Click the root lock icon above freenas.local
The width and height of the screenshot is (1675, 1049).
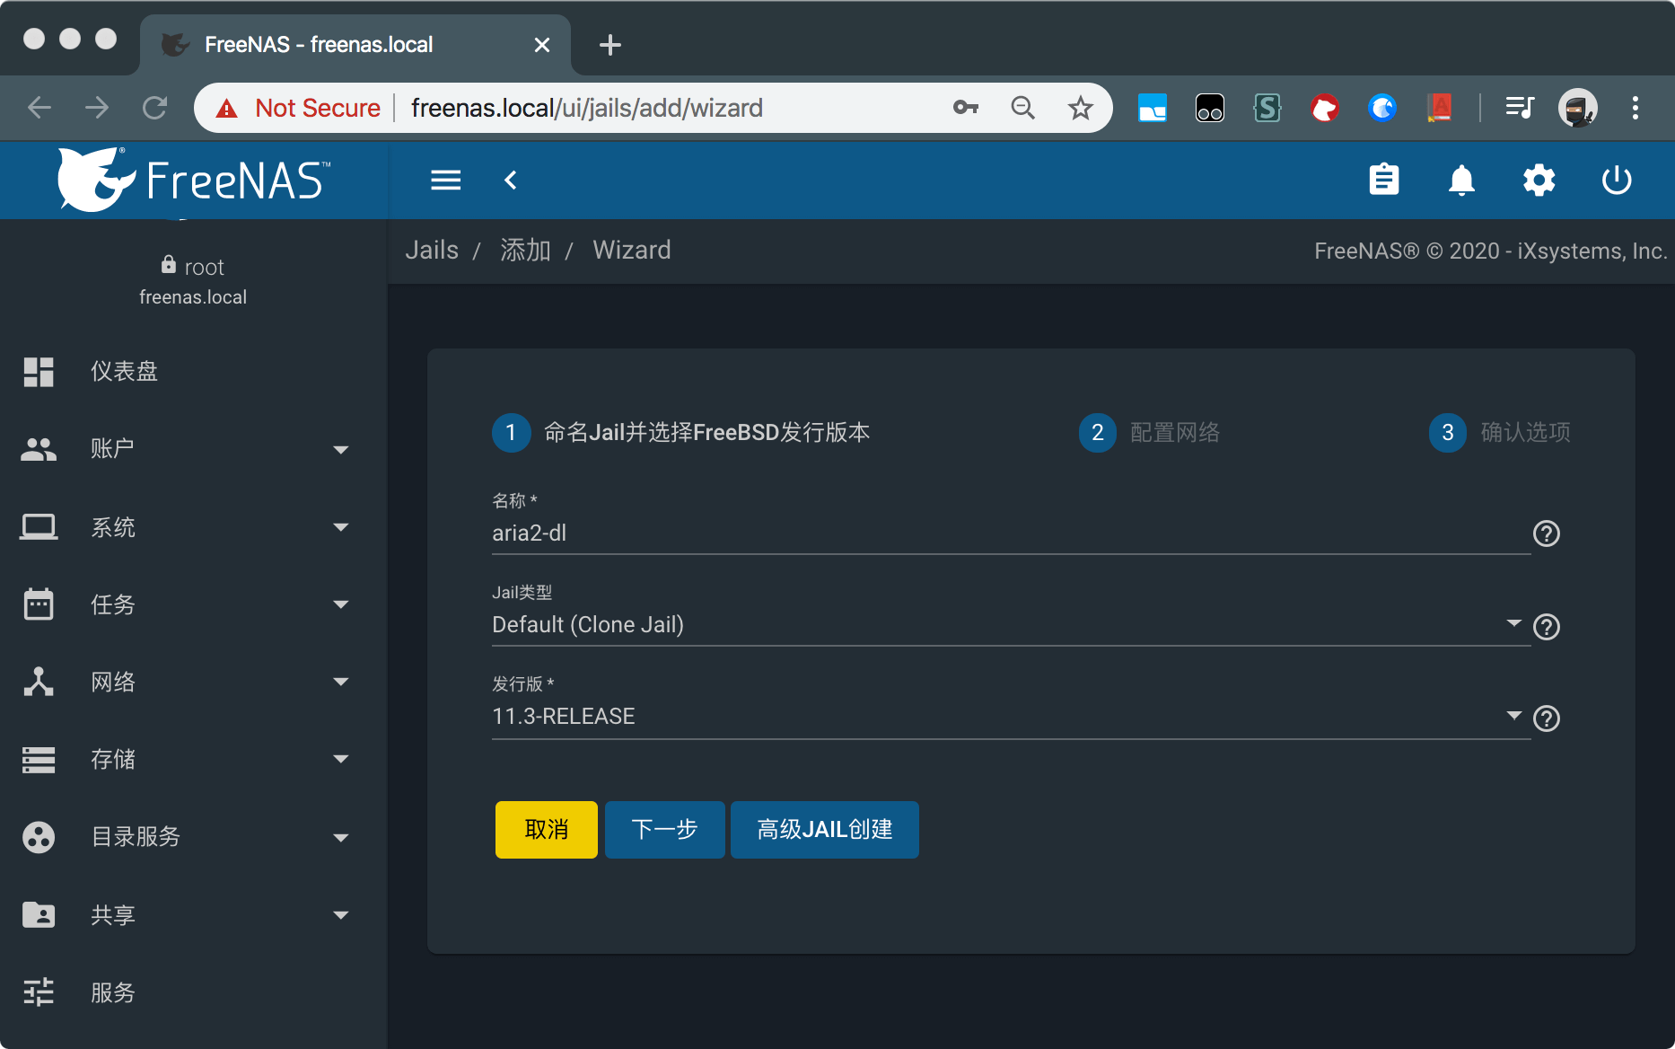pyautogui.click(x=168, y=264)
